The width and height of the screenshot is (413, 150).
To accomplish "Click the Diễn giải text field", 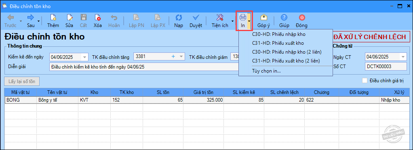I will [144, 67].
